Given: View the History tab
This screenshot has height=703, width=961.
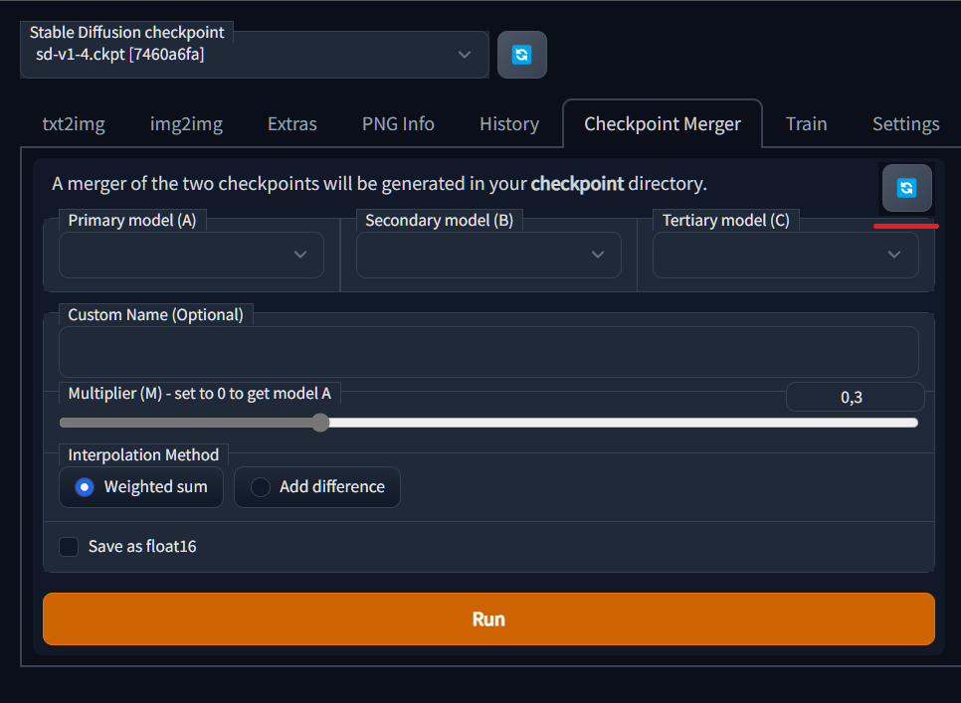Looking at the screenshot, I should click(x=508, y=123).
